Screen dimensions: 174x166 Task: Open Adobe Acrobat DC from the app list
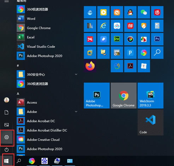[x=47, y=121]
